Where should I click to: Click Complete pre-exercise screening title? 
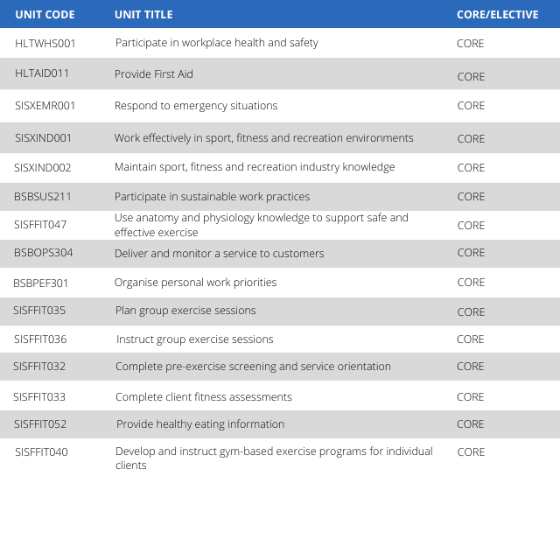coord(253,367)
